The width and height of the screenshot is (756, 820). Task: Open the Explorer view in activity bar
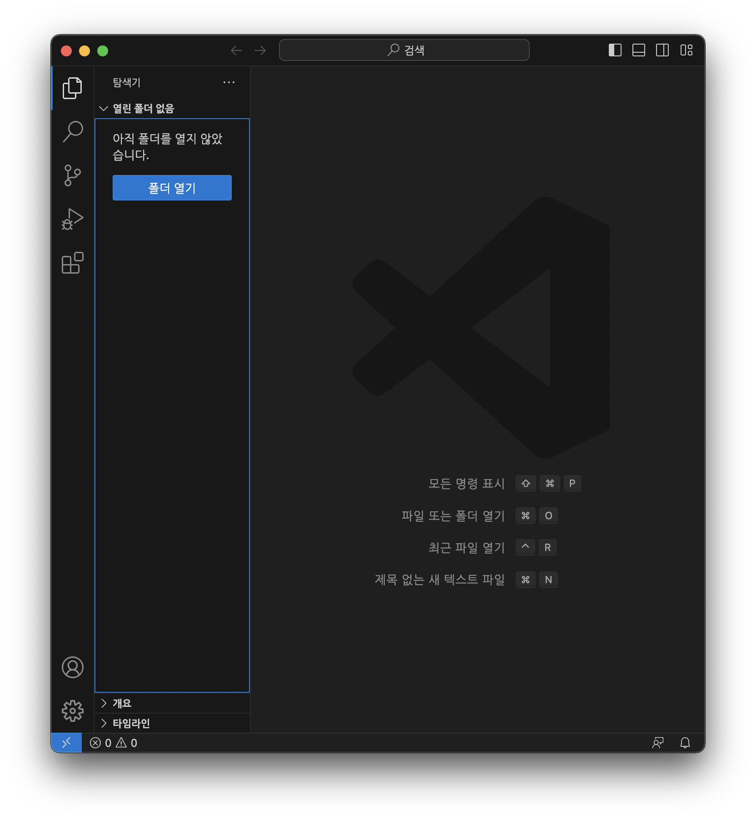click(x=72, y=88)
